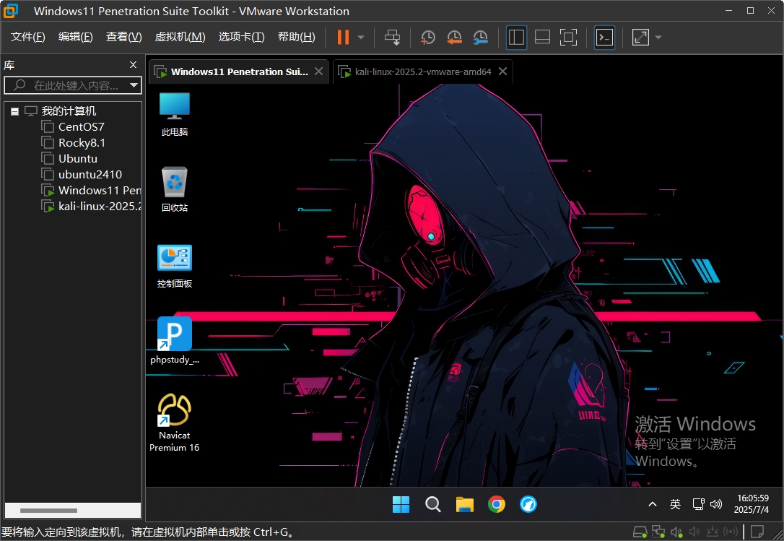This screenshot has height=541, width=784.
Task: Select the 控制面板 desktop icon
Action: click(175, 266)
